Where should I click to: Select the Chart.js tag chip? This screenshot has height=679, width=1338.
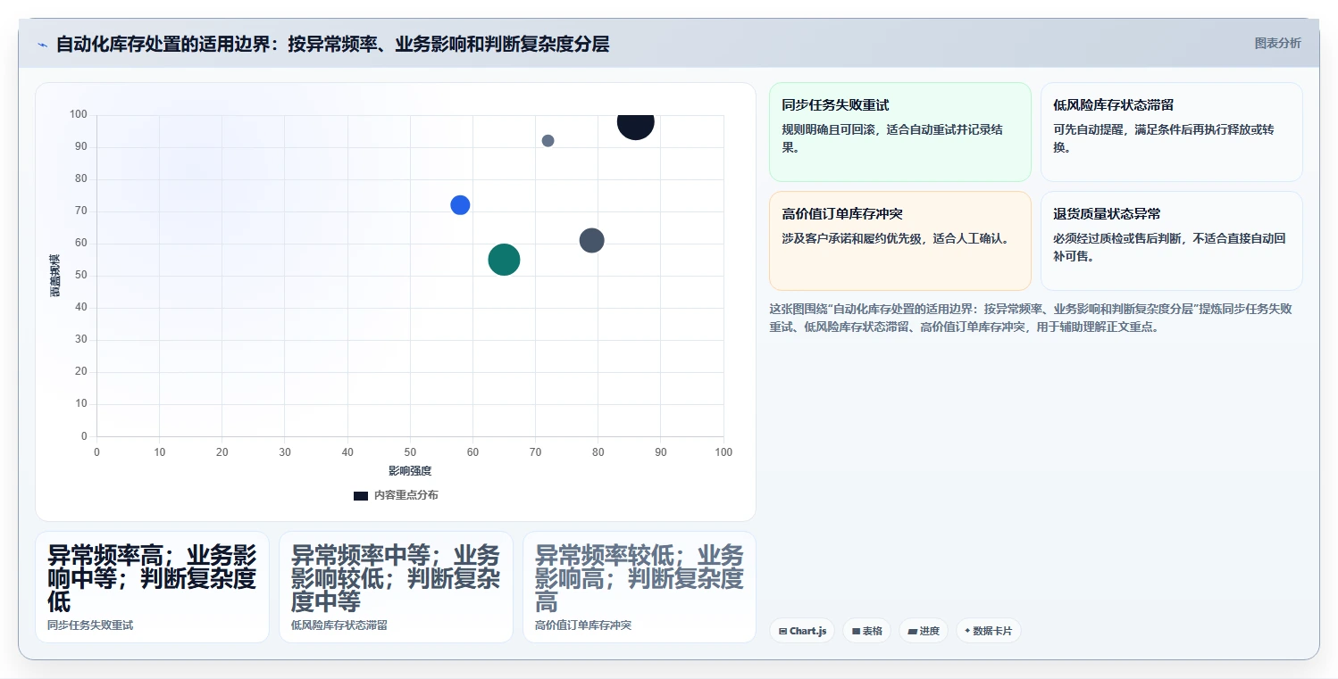(802, 631)
